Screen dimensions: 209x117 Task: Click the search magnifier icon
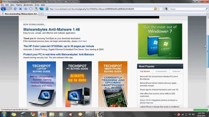click(207, 9)
